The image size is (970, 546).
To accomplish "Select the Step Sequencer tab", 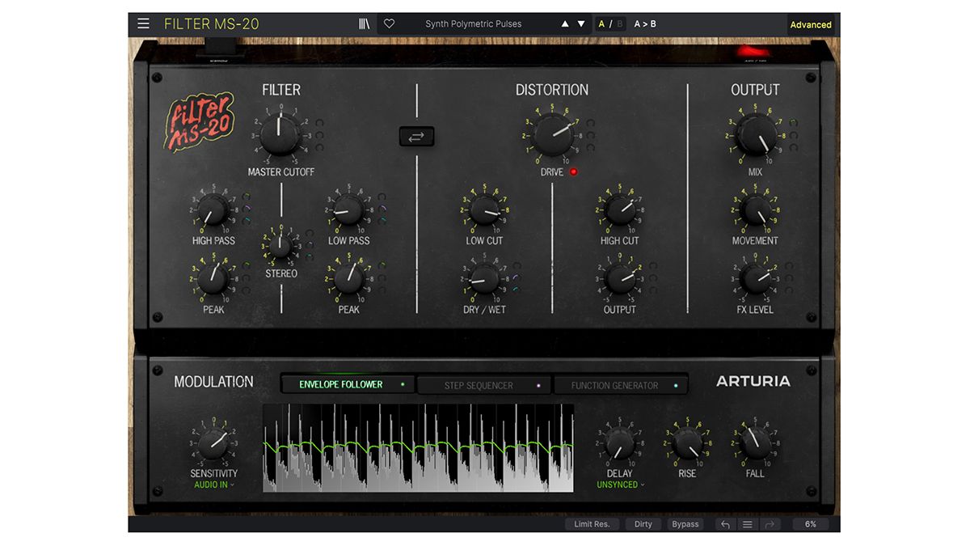I will tap(484, 385).
